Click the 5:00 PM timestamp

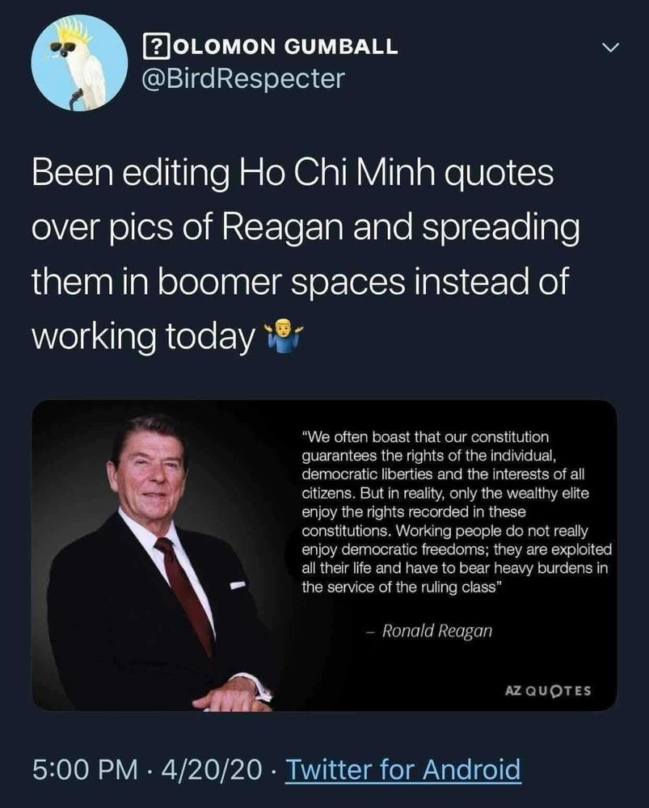click(85, 769)
